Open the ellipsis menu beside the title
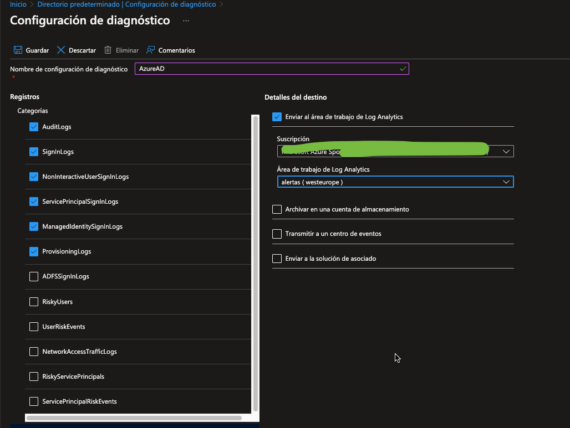This screenshot has width=570, height=428. [x=186, y=21]
